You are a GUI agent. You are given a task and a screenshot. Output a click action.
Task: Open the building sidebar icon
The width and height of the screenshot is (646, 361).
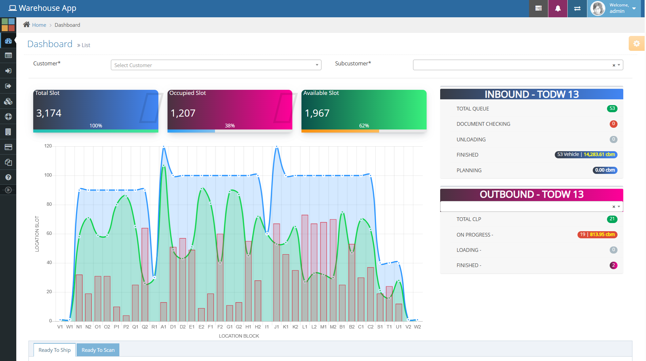point(8,132)
